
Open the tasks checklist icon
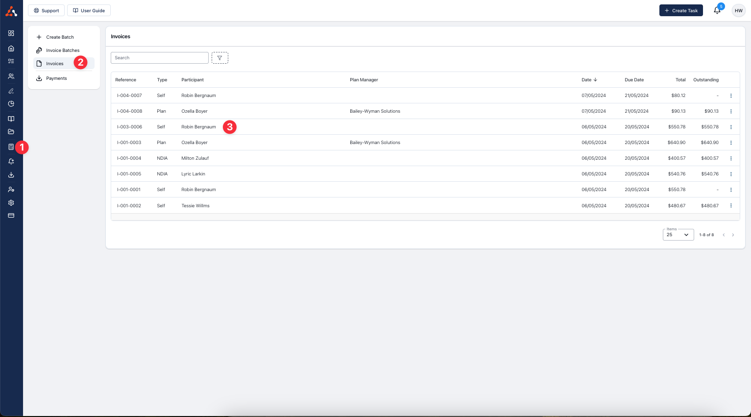pyautogui.click(x=11, y=62)
